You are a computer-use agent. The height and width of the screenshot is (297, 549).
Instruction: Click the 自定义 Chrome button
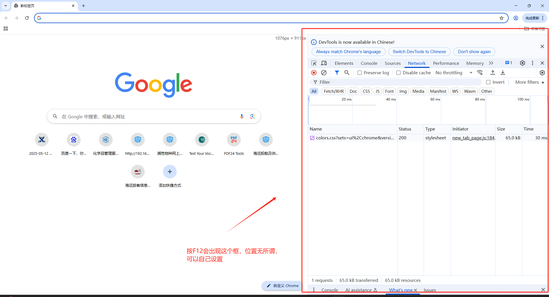tap(283, 286)
